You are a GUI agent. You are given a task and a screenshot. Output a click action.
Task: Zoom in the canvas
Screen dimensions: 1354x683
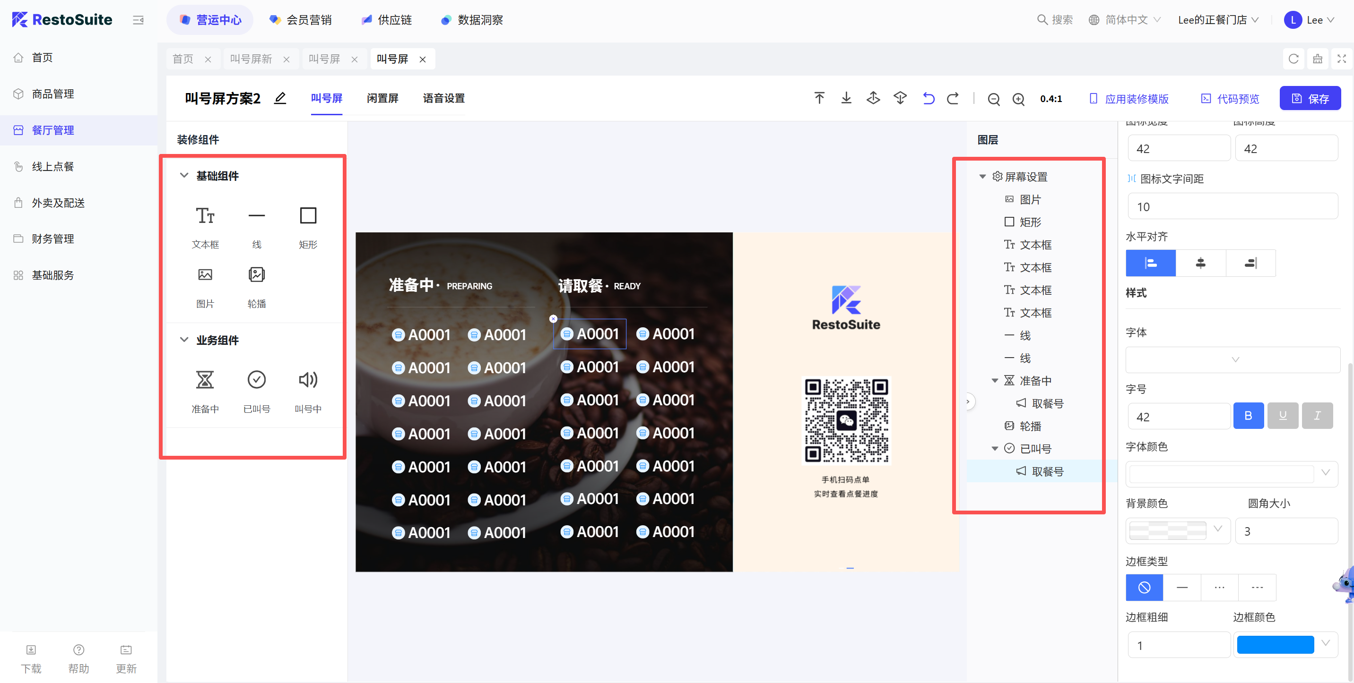(1019, 99)
